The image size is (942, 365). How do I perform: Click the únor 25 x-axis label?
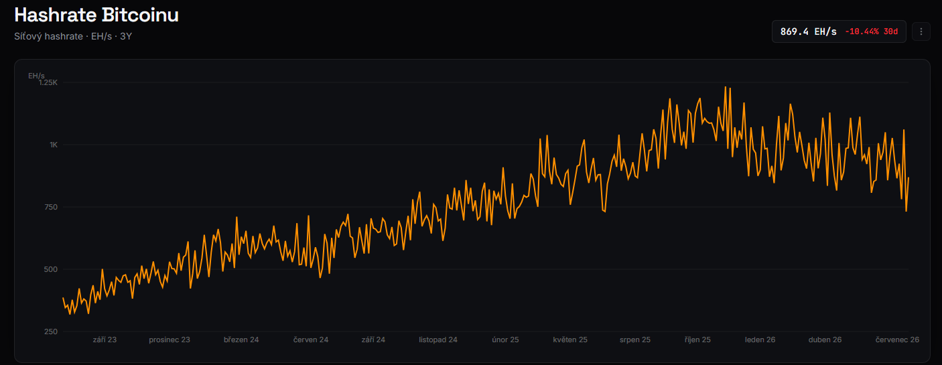click(x=505, y=340)
